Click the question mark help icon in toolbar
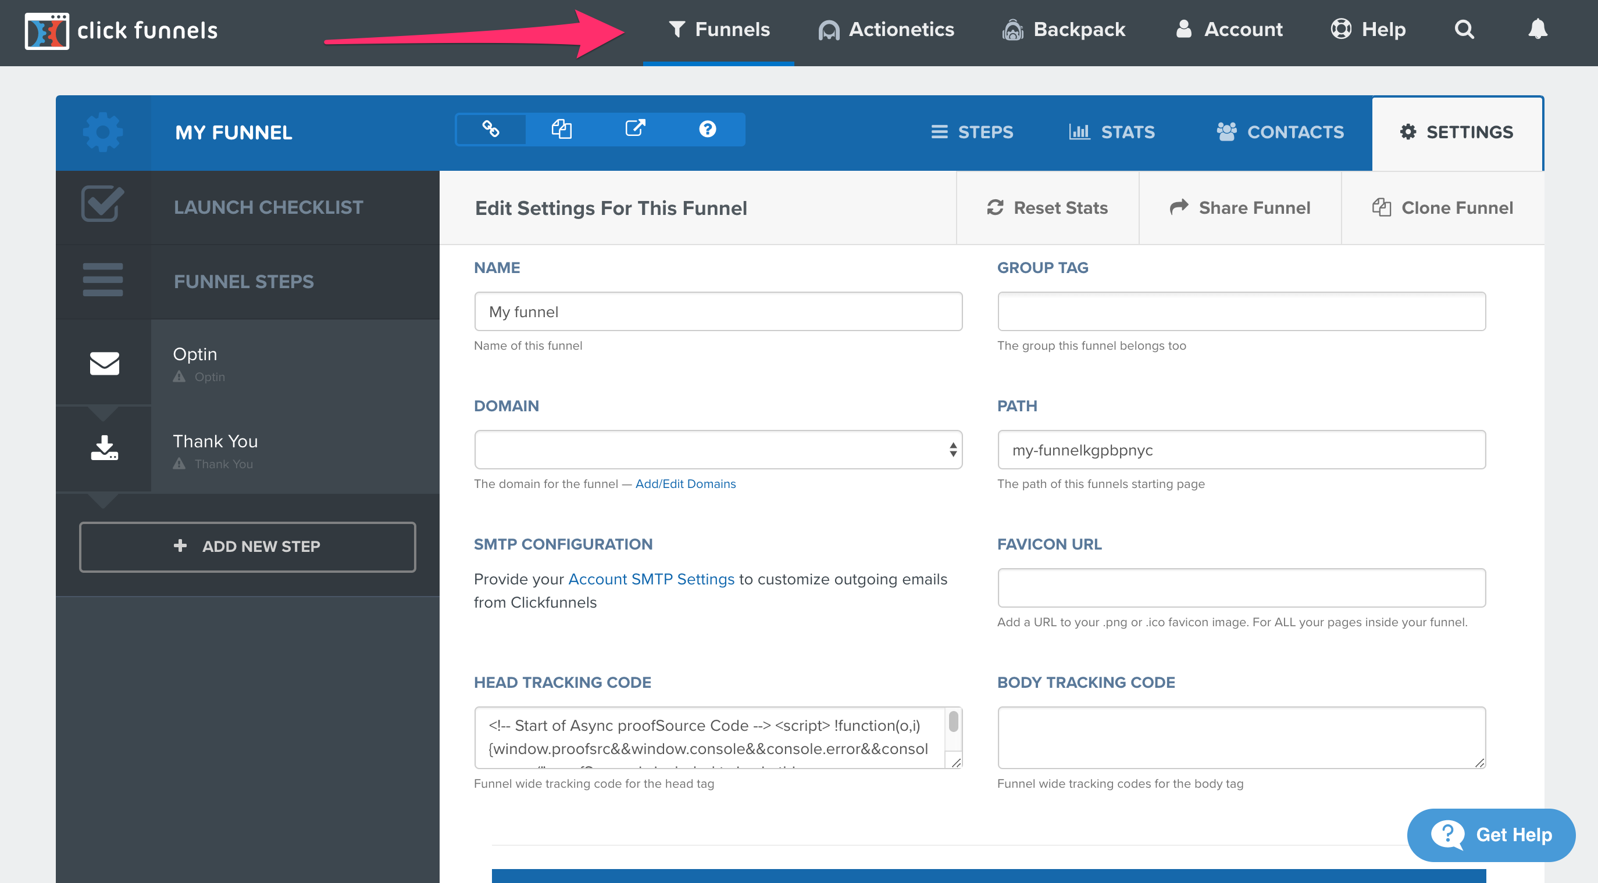1598x883 pixels. point(708,129)
